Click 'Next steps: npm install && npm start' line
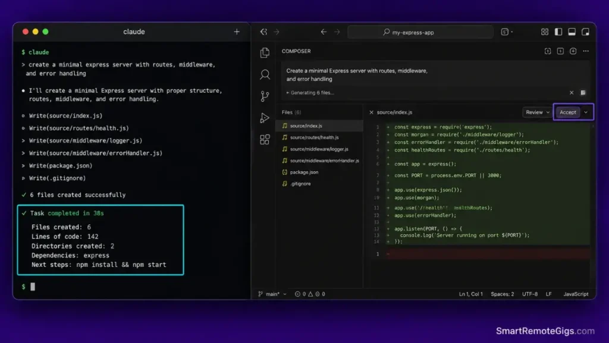609x343 pixels. coord(99,265)
